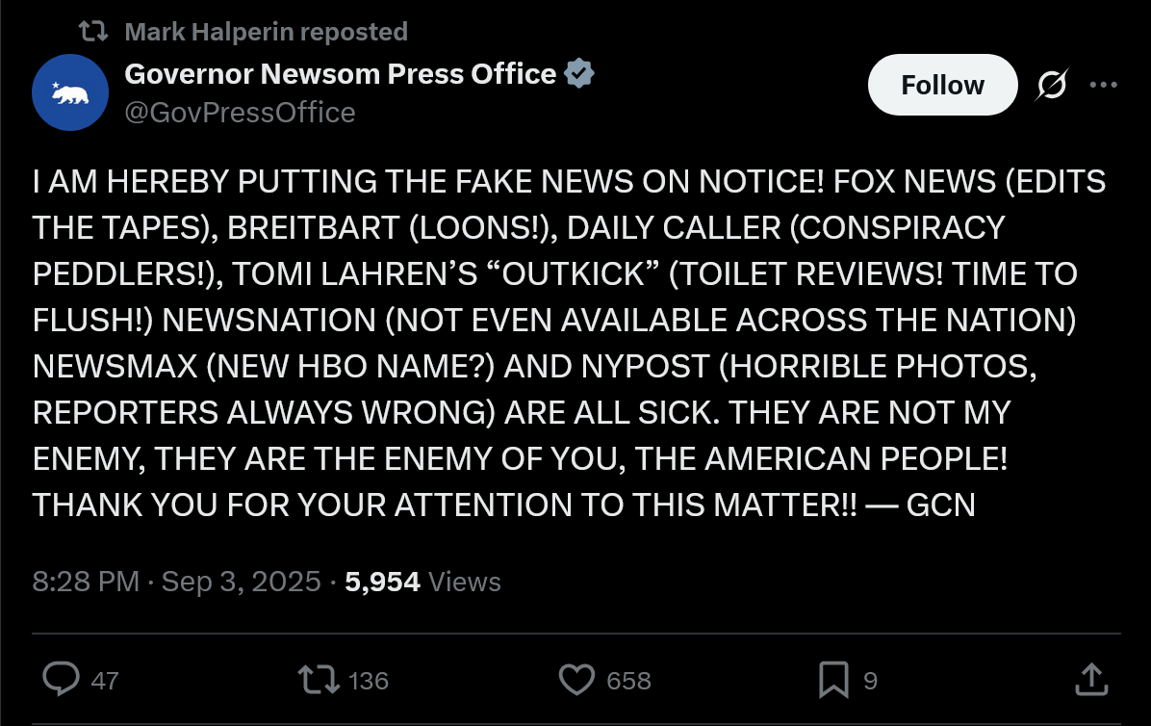Click the reply speech bubble icon

(x=61, y=680)
